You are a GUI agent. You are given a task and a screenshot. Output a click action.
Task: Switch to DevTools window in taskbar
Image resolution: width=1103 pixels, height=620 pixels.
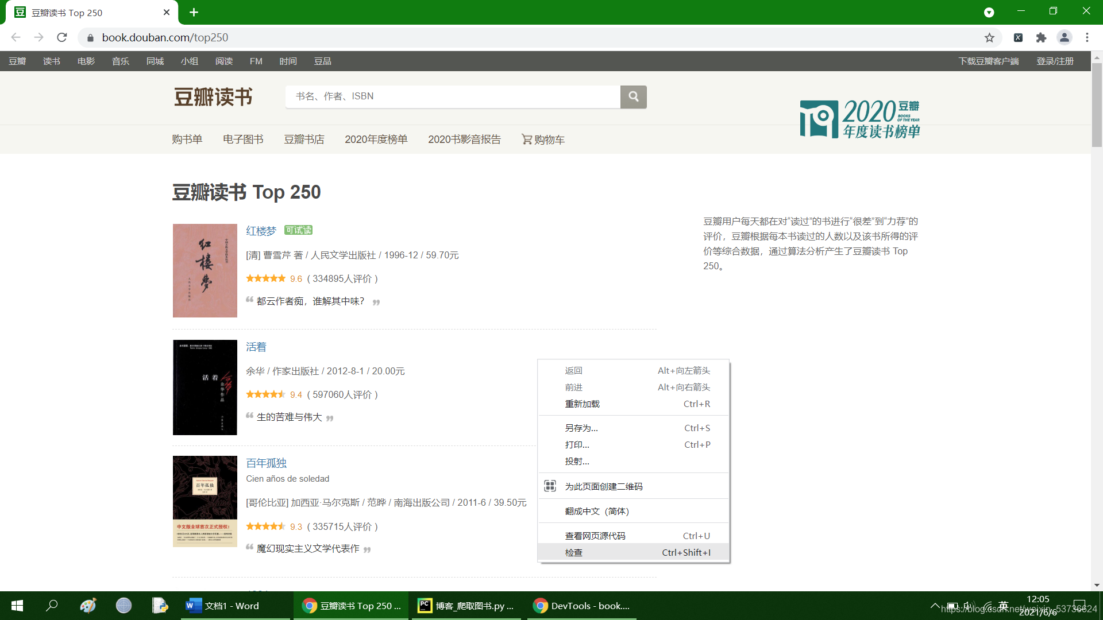coord(581,606)
